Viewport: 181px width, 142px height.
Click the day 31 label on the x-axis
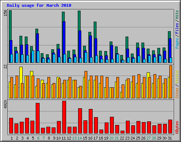(x=170, y=138)
